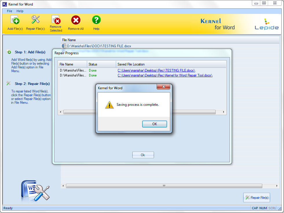The image size is (284, 213).
Task: Click the red Remove All icon
Action: pos(76,20)
